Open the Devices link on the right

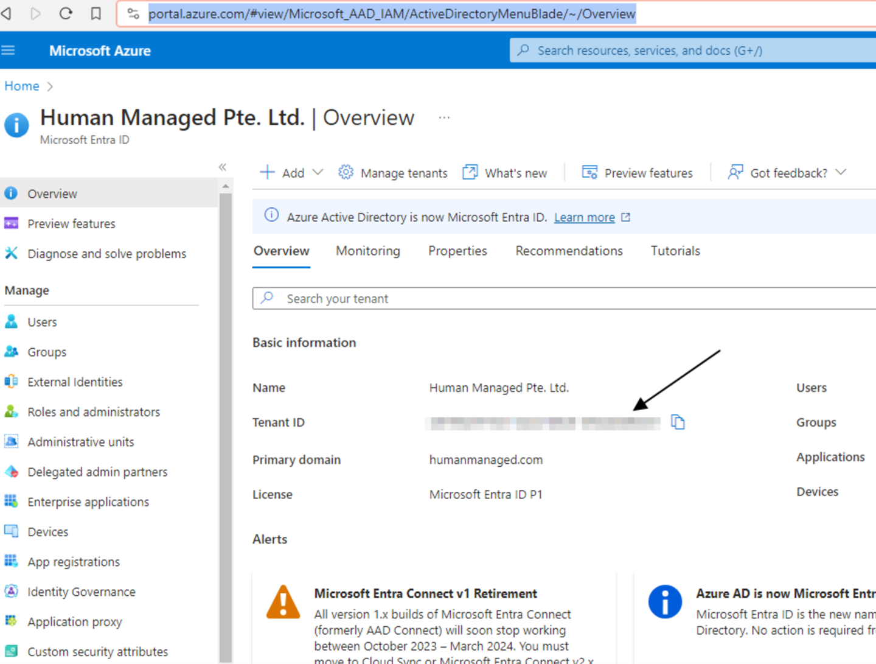[817, 491]
